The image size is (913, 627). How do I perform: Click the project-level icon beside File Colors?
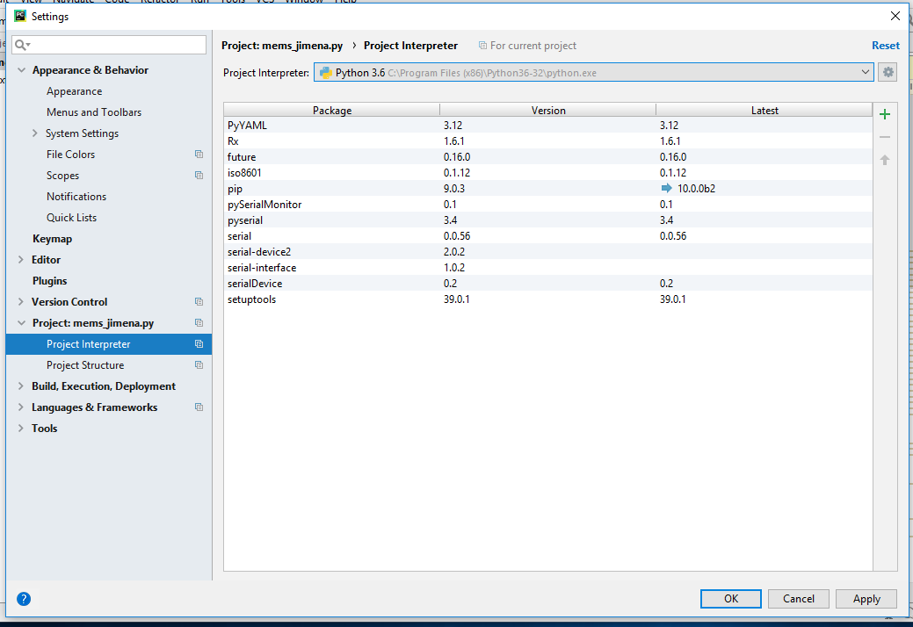199,155
